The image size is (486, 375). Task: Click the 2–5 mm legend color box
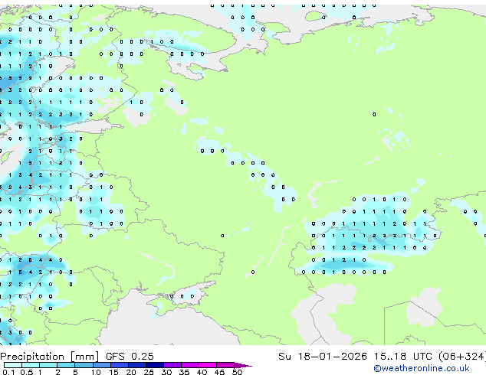click(x=66, y=365)
